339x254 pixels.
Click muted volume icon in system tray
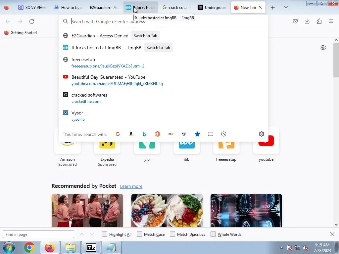[x=306, y=248]
